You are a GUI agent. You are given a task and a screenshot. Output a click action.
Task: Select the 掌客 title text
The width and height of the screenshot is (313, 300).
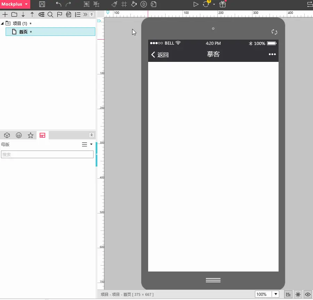point(213,54)
